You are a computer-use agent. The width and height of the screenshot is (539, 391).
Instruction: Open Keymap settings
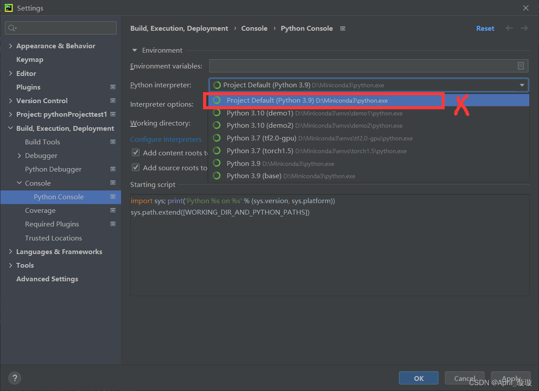pyautogui.click(x=30, y=60)
